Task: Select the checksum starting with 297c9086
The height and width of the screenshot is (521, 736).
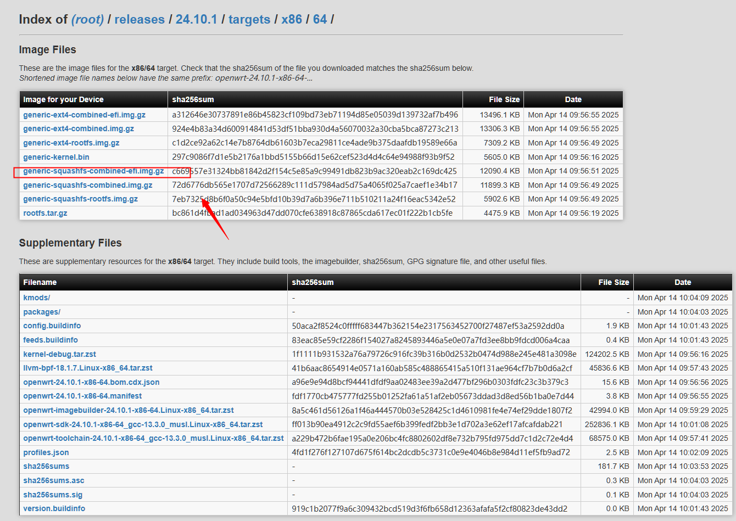Action: pyautogui.click(x=313, y=157)
